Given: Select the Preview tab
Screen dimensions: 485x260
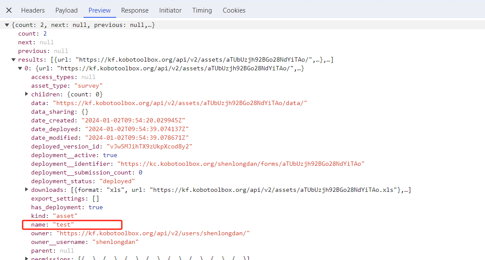Looking at the screenshot, I should tap(100, 10).
